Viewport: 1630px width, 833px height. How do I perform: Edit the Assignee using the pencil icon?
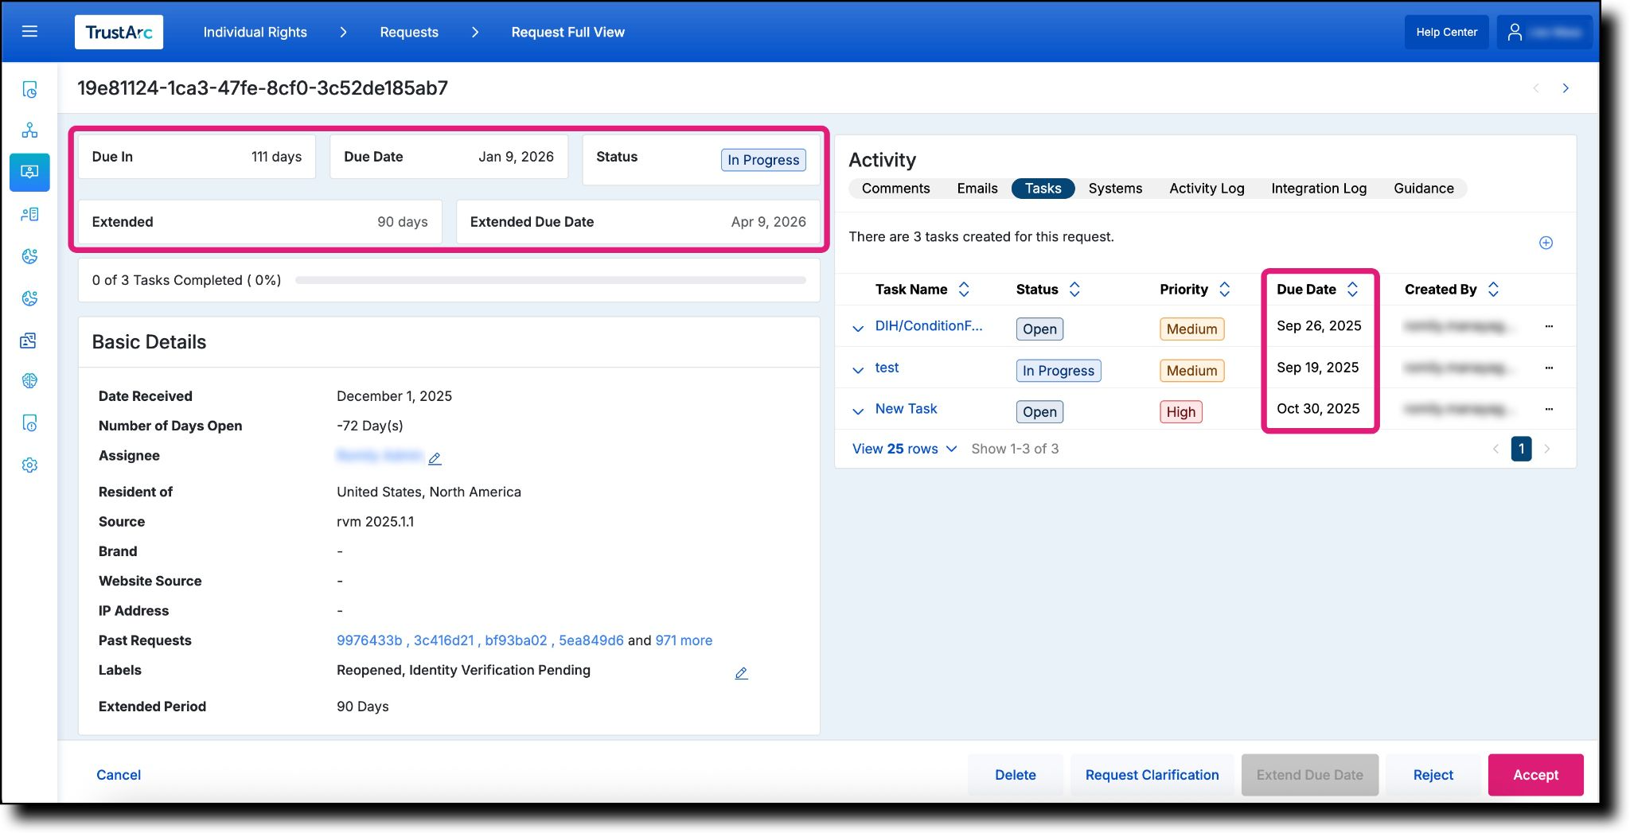[435, 458]
